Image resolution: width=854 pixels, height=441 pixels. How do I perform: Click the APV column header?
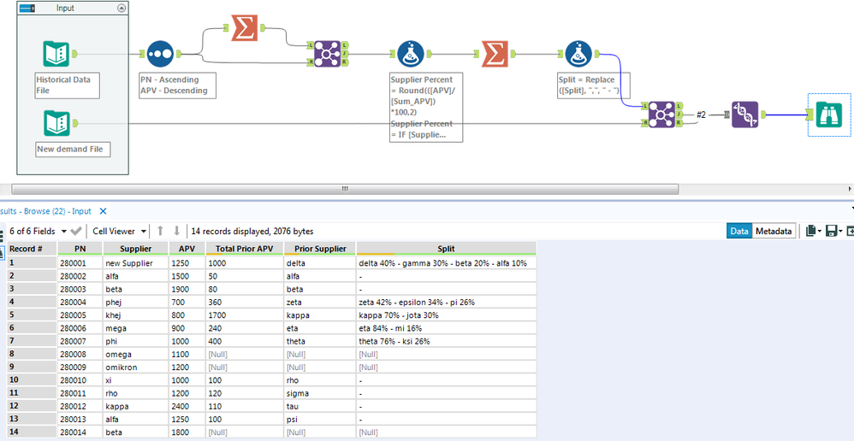tap(187, 249)
